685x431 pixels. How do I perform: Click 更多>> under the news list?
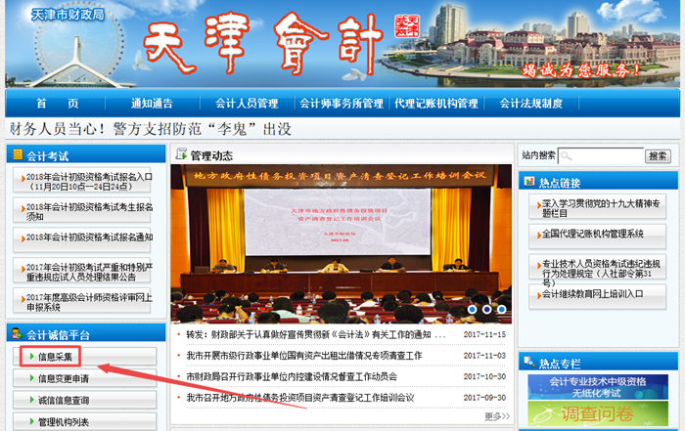496,416
